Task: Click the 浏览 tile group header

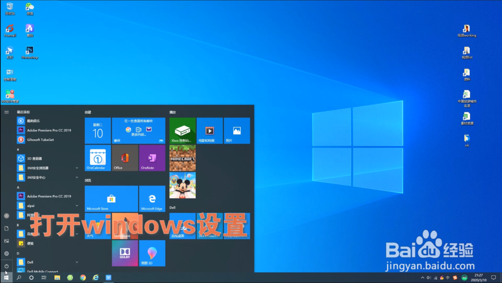Action: tap(88, 180)
